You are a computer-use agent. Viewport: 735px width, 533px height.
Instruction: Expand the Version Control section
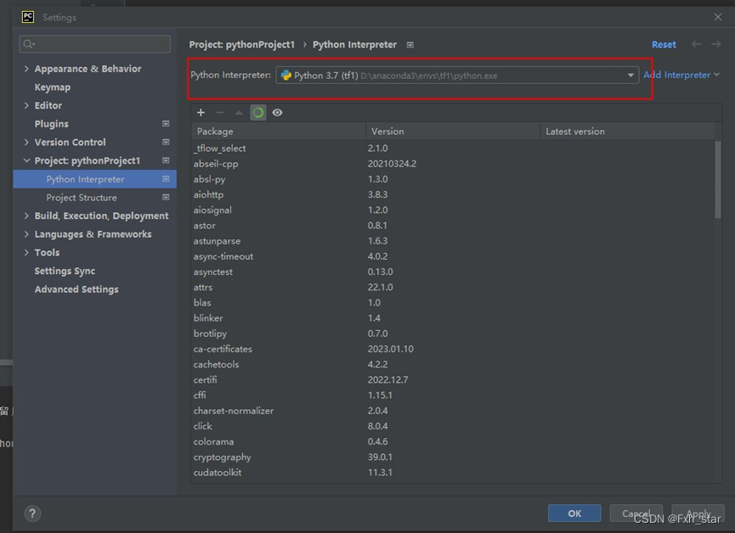point(26,142)
